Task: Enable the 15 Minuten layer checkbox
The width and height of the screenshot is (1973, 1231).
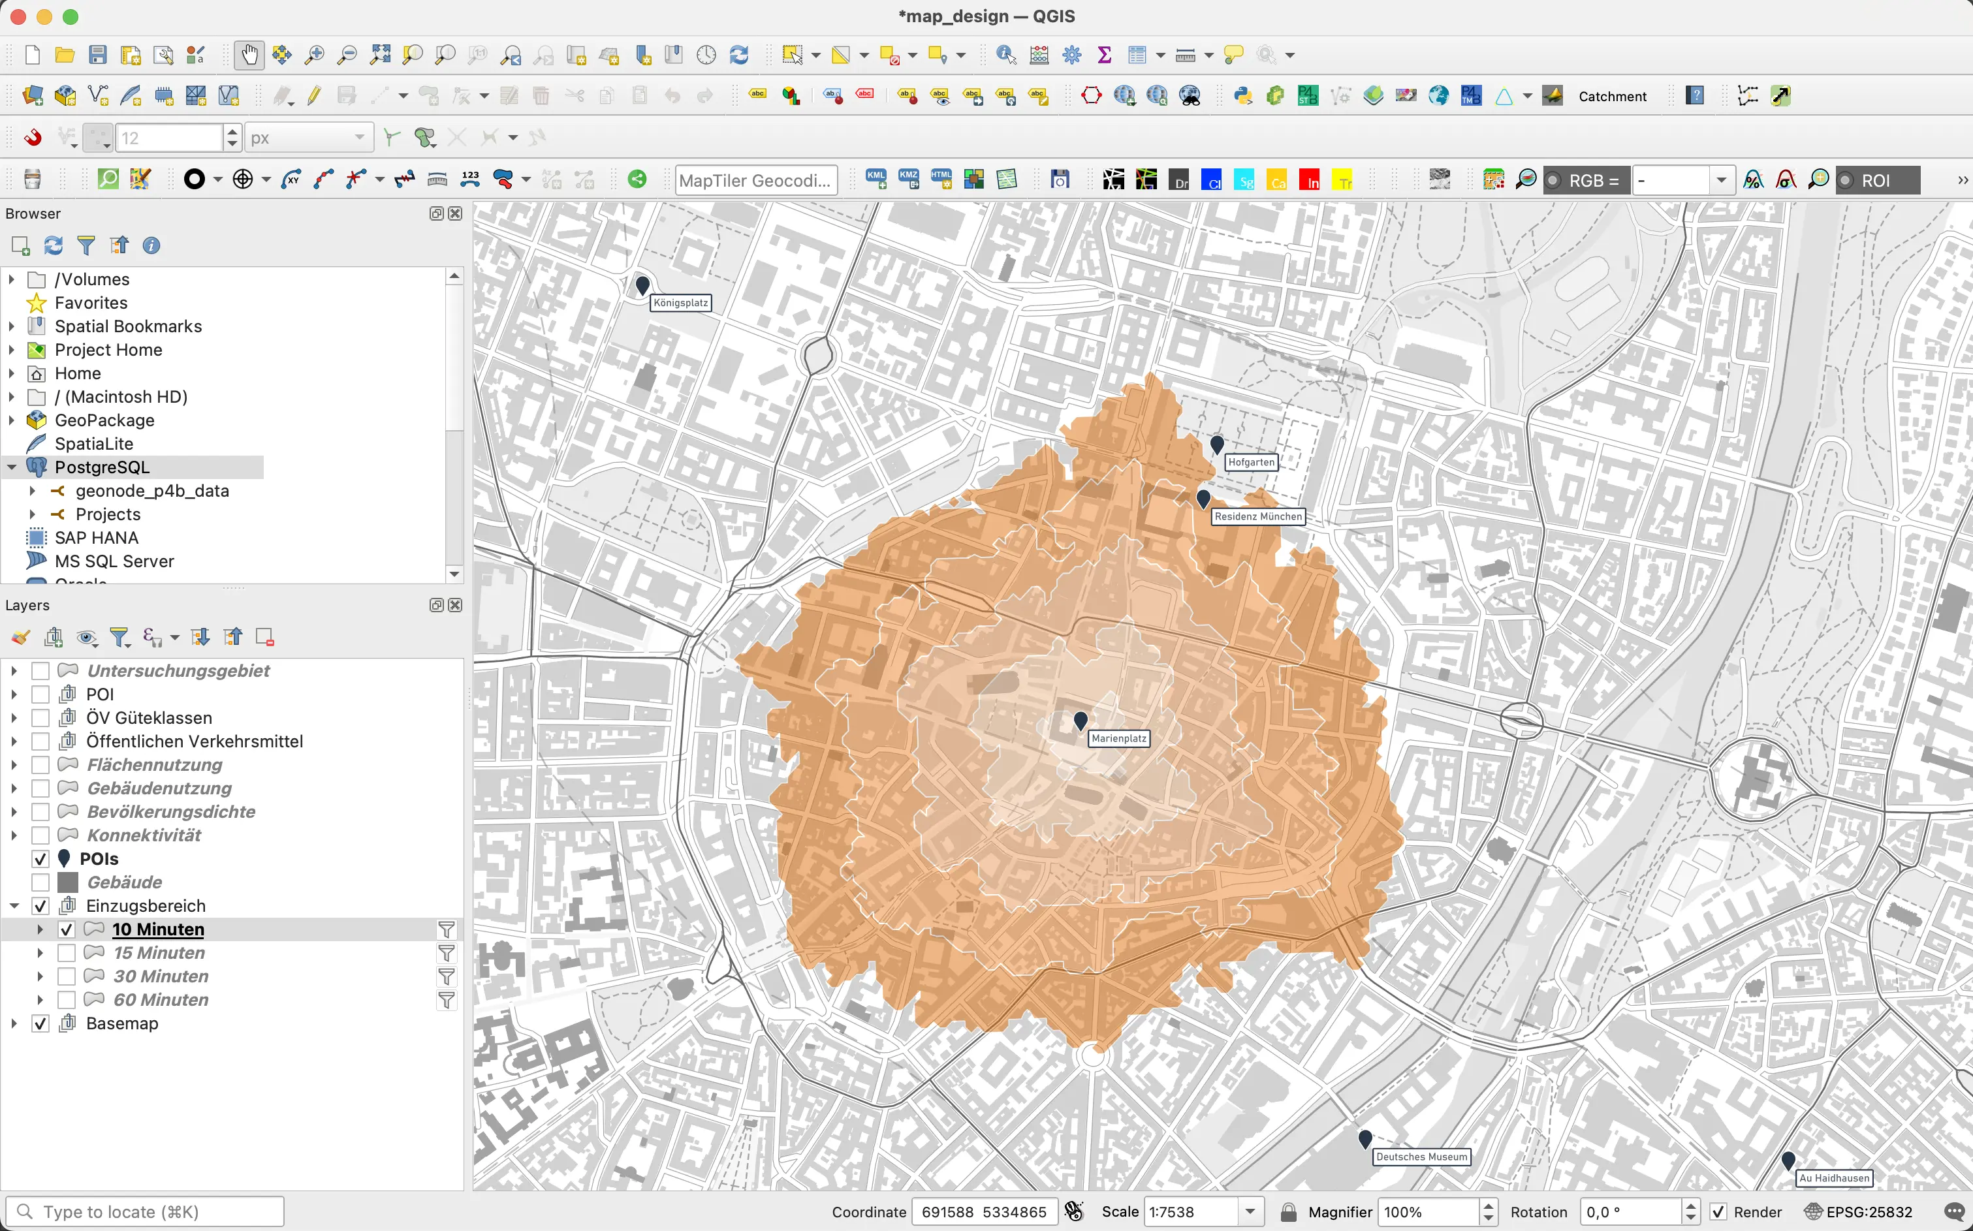Action: (67, 952)
